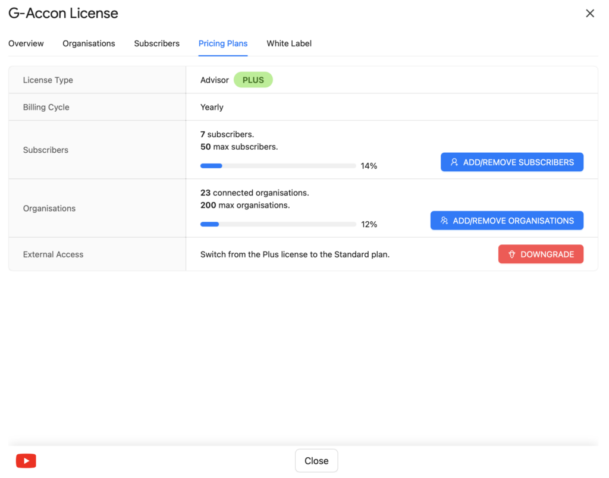609x478 pixels.
Task: Select the Pricing Plans tab
Action: point(223,43)
